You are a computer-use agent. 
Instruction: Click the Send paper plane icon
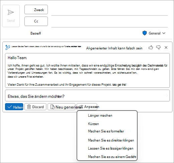coord(11,12)
